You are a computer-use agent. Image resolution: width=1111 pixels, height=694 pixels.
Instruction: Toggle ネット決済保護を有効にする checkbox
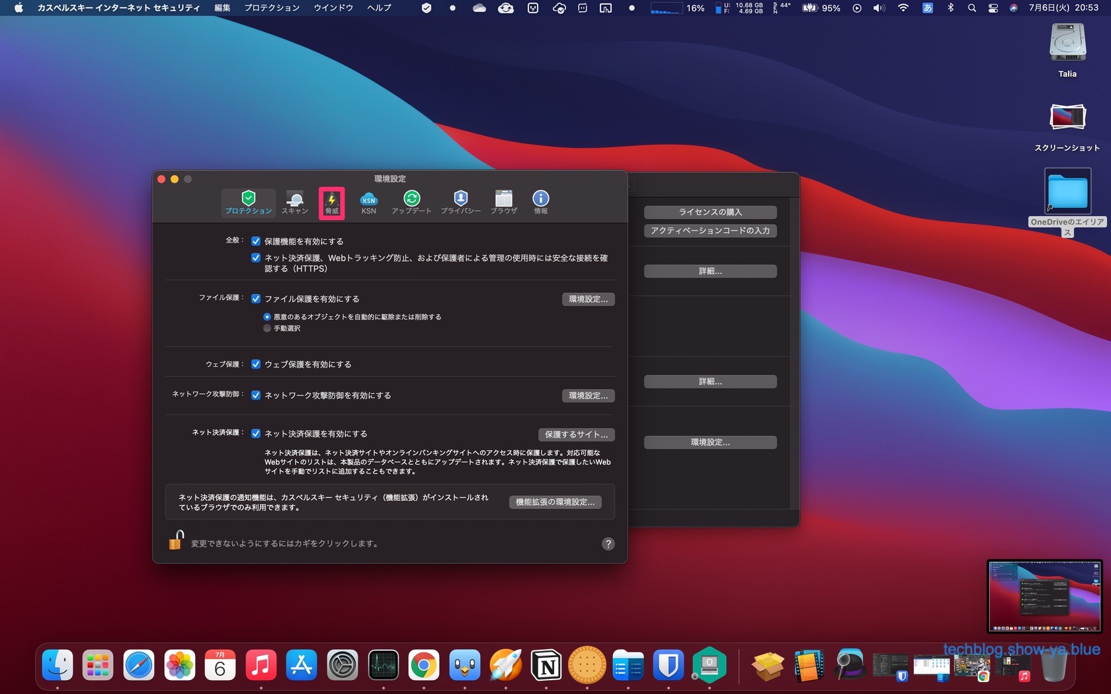coord(256,434)
